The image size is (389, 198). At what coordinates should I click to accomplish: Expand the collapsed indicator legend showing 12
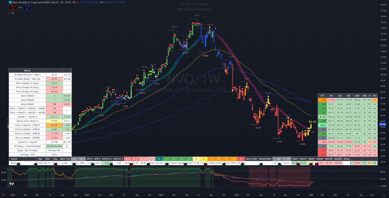(x=12, y=13)
